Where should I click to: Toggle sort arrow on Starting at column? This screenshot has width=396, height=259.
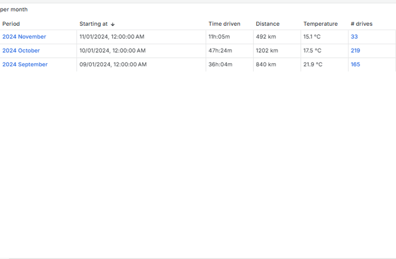coord(113,24)
